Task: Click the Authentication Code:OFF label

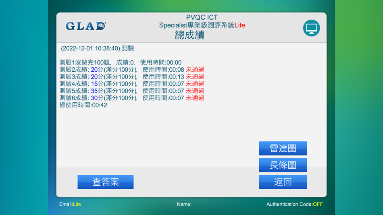Action: pyautogui.click(x=295, y=204)
